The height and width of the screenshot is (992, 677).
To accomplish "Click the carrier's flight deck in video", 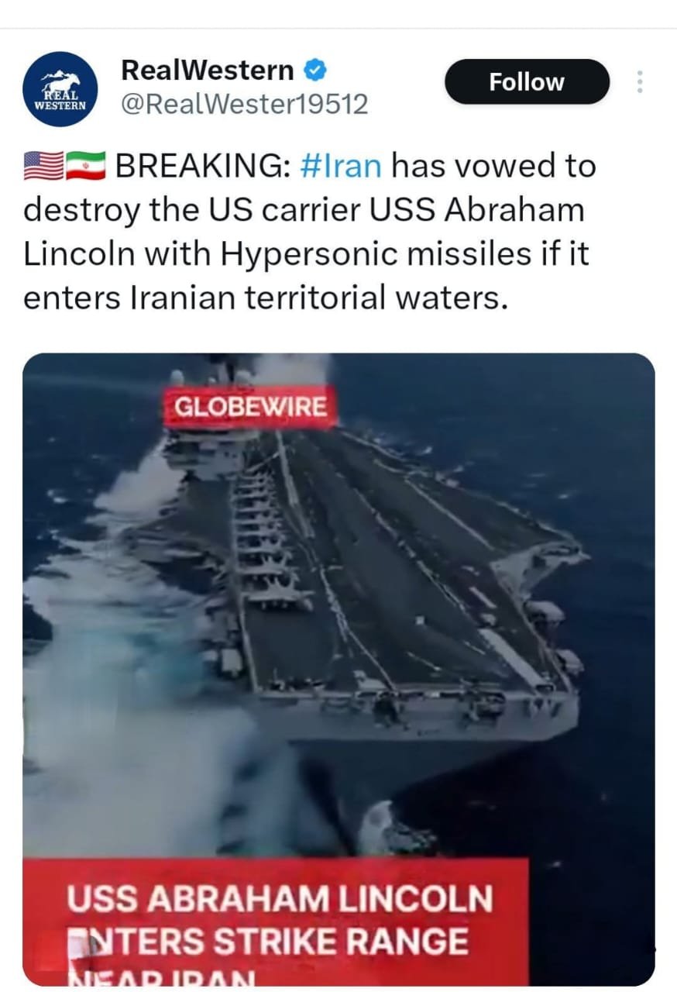I will click(403, 566).
